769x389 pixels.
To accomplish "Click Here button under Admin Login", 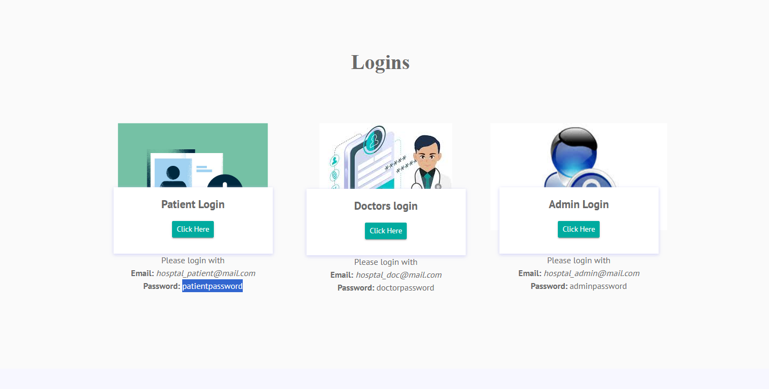I will (579, 229).
